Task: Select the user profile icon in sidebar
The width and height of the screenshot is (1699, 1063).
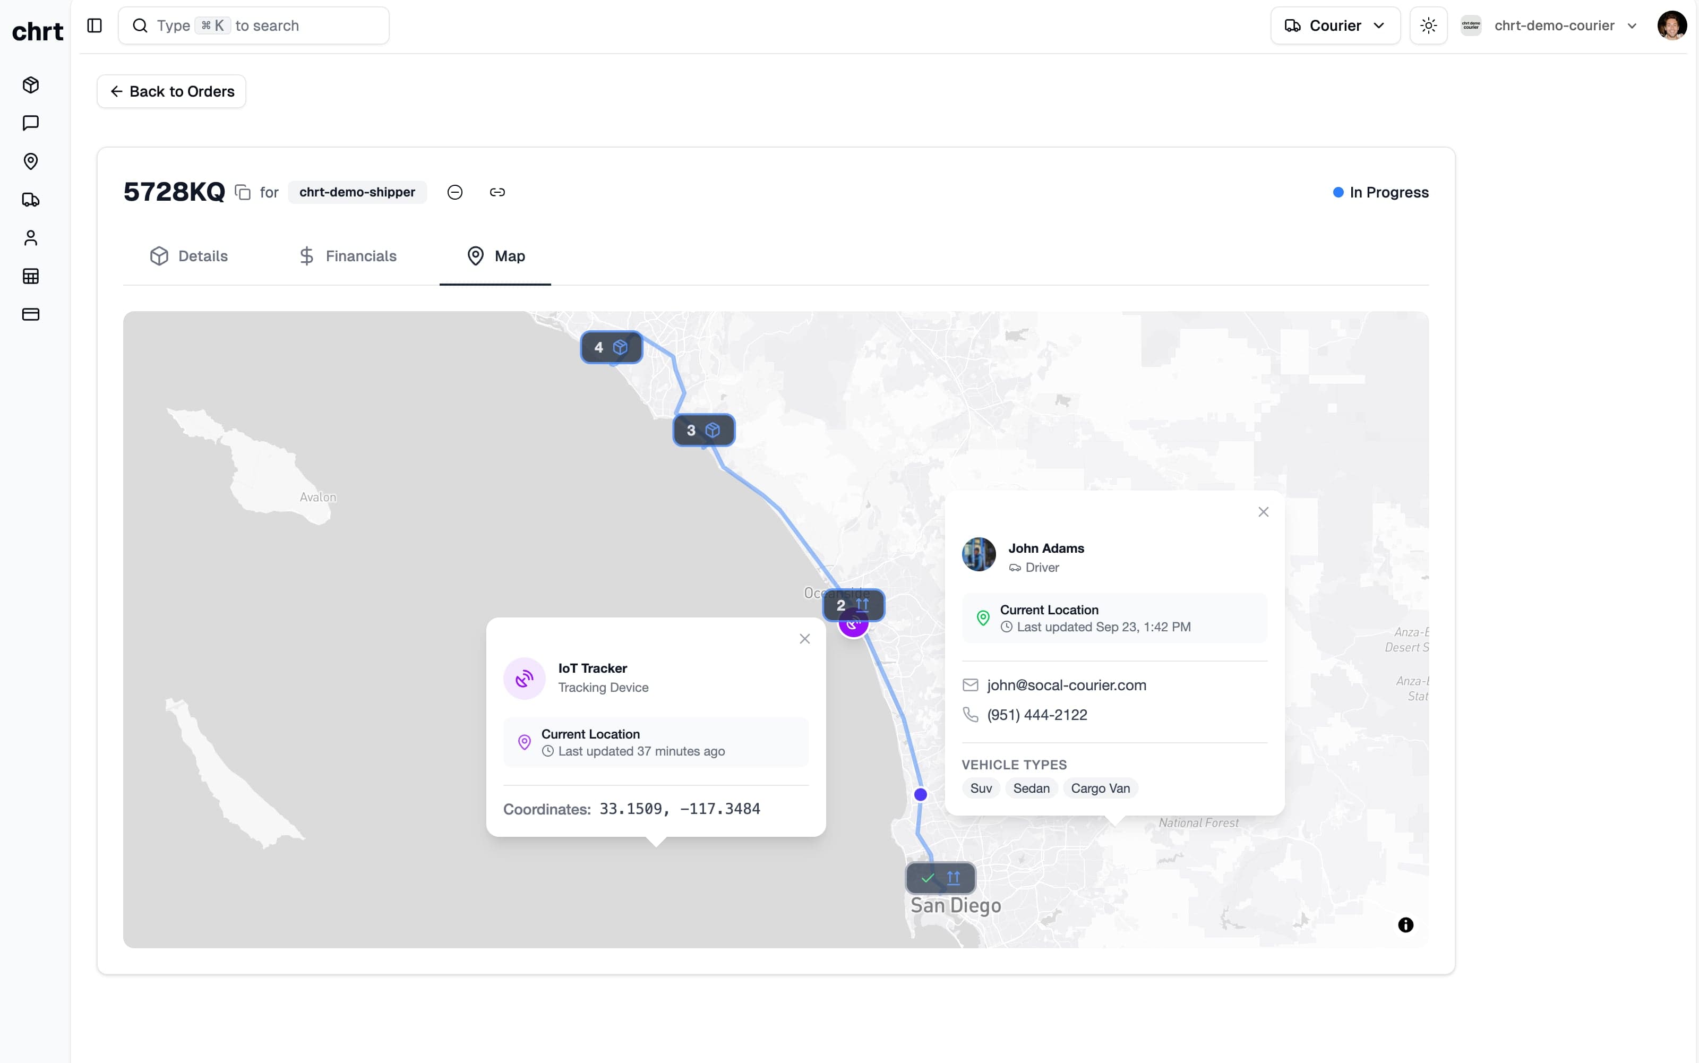Action: [30, 238]
